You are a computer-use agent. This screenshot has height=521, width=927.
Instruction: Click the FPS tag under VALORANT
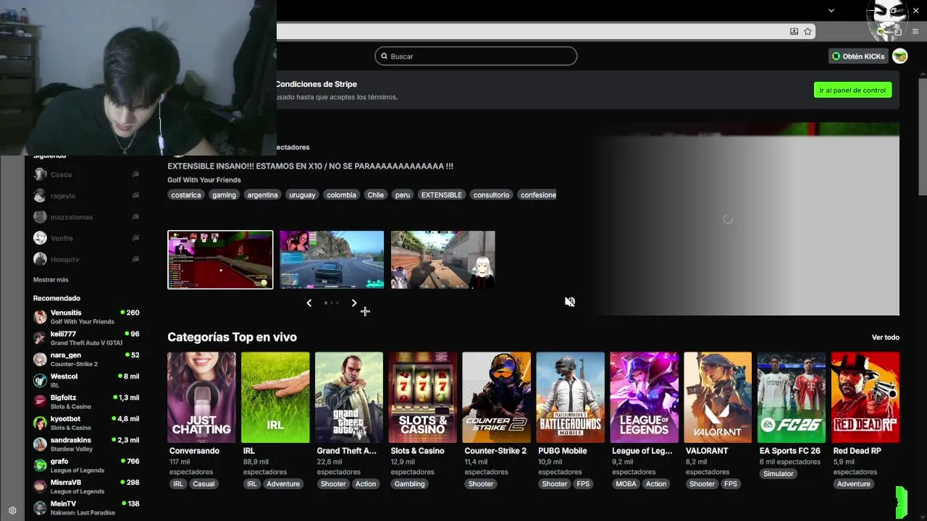(x=730, y=484)
